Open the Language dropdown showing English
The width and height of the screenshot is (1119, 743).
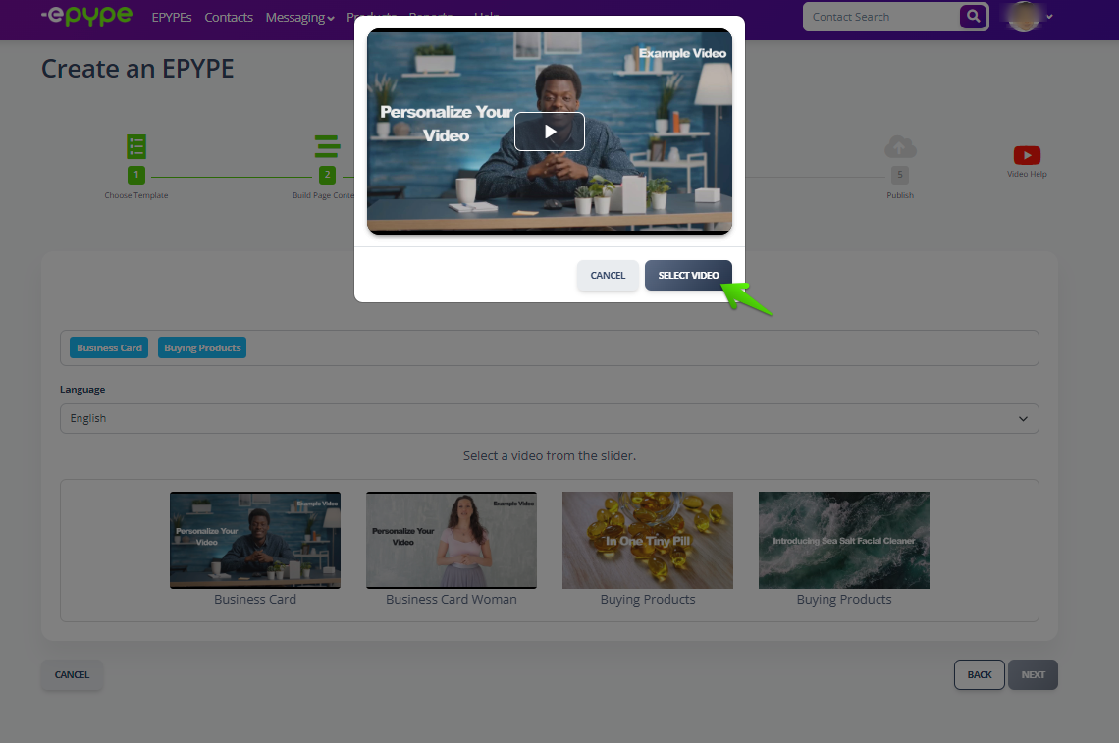tap(549, 419)
